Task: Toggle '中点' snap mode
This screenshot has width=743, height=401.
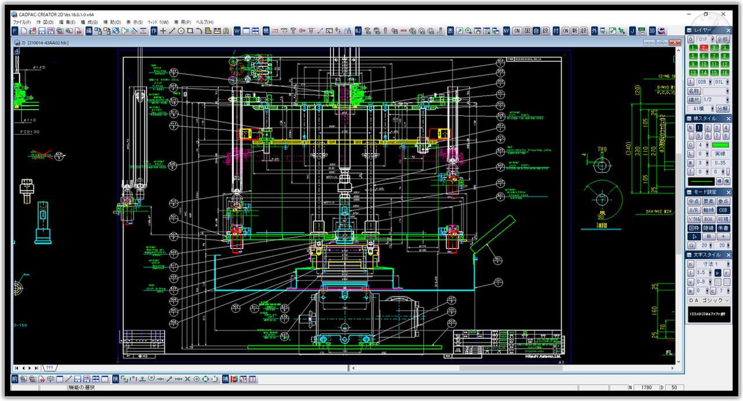Action: click(x=694, y=201)
